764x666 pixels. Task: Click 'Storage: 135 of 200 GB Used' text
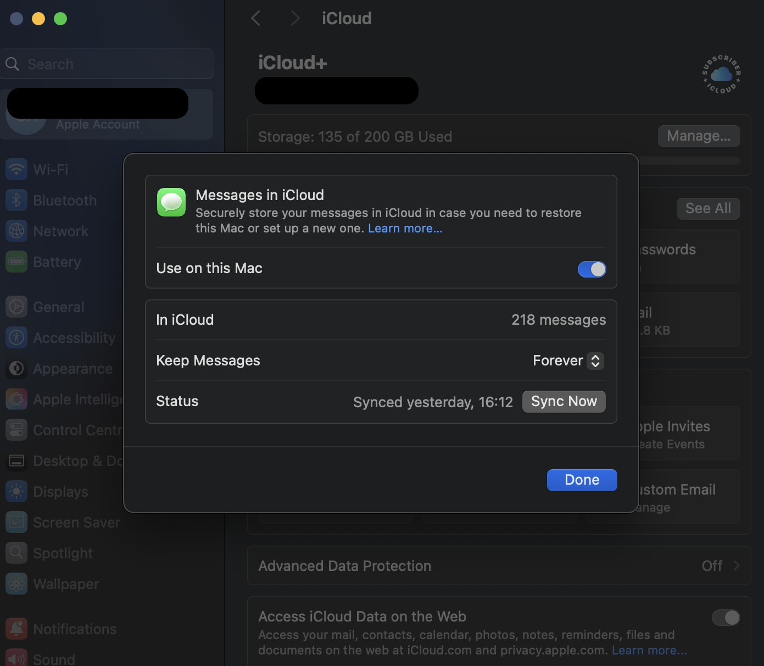click(355, 136)
